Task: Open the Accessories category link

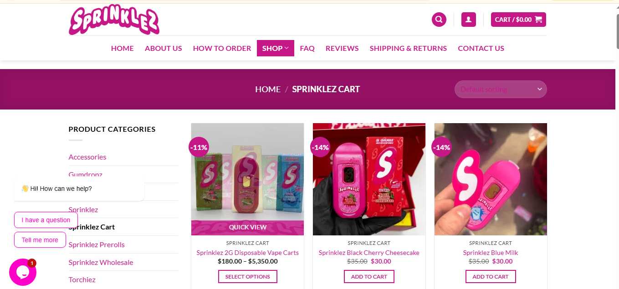Action: point(87,157)
